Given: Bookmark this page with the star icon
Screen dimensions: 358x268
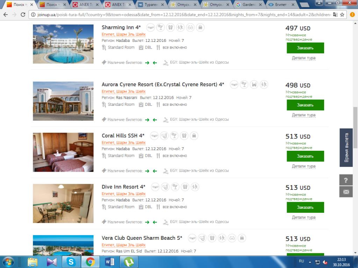Looking at the screenshot, I should point(342,15).
